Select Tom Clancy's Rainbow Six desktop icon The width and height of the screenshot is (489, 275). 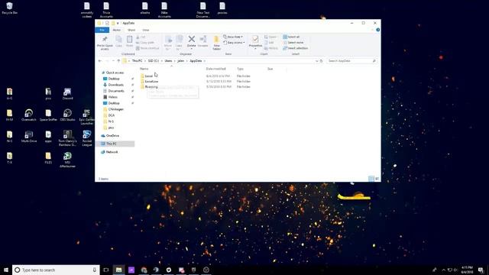(67, 138)
